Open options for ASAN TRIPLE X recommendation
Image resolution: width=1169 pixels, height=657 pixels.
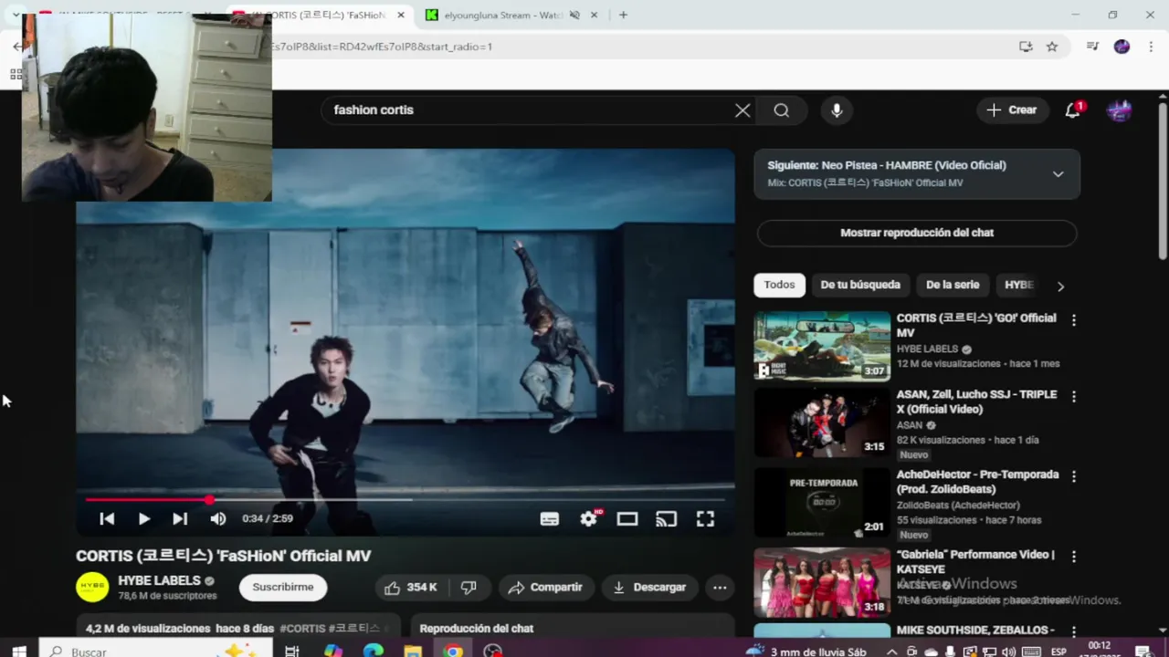(x=1074, y=397)
